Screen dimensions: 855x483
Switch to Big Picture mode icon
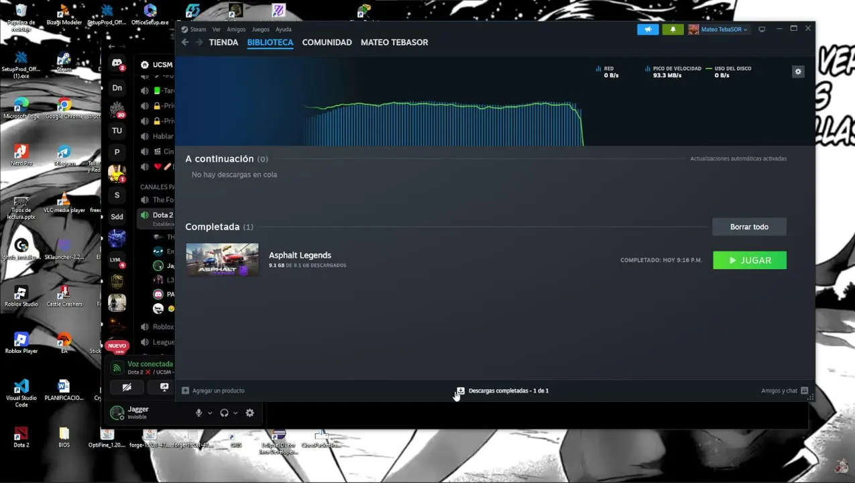click(x=762, y=30)
